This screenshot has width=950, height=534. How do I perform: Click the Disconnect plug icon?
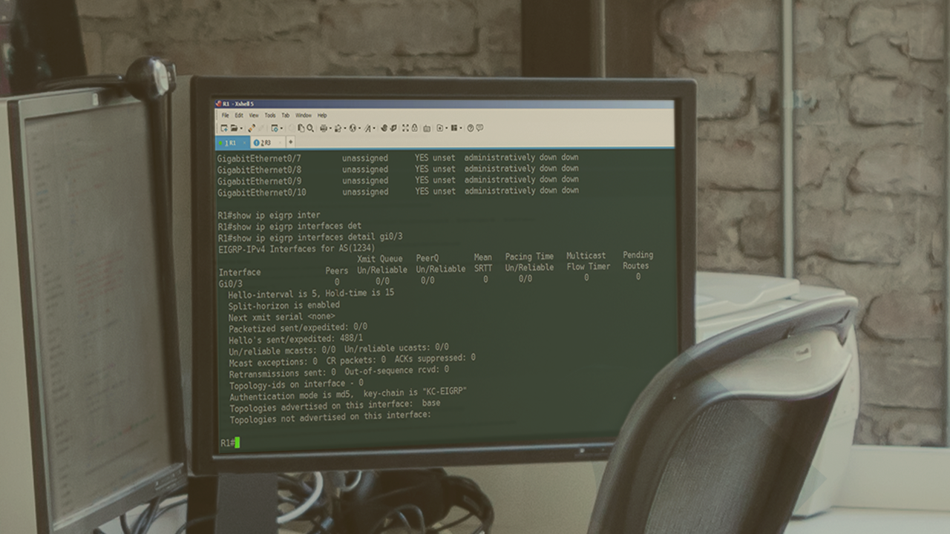(262, 128)
